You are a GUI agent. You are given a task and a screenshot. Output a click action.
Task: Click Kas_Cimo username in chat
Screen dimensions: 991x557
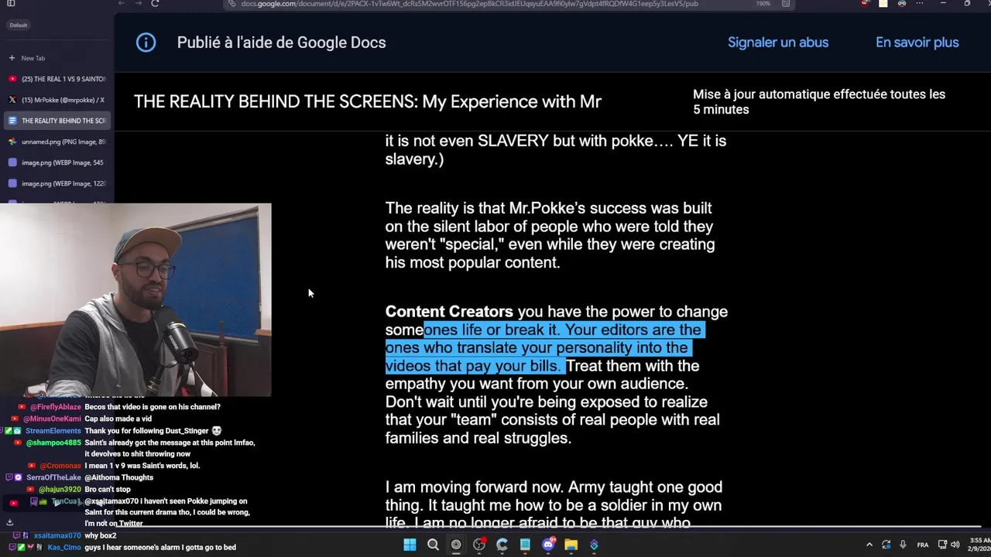pos(64,548)
